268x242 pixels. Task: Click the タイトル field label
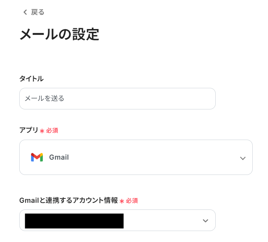(31, 78)
